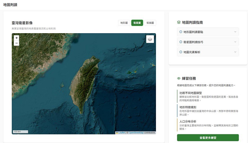
Task: Zoom in on the Taiwan map
Action: [16, 38]
